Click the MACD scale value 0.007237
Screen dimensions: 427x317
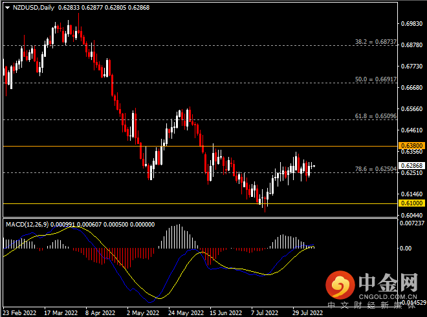coord(412,223)
